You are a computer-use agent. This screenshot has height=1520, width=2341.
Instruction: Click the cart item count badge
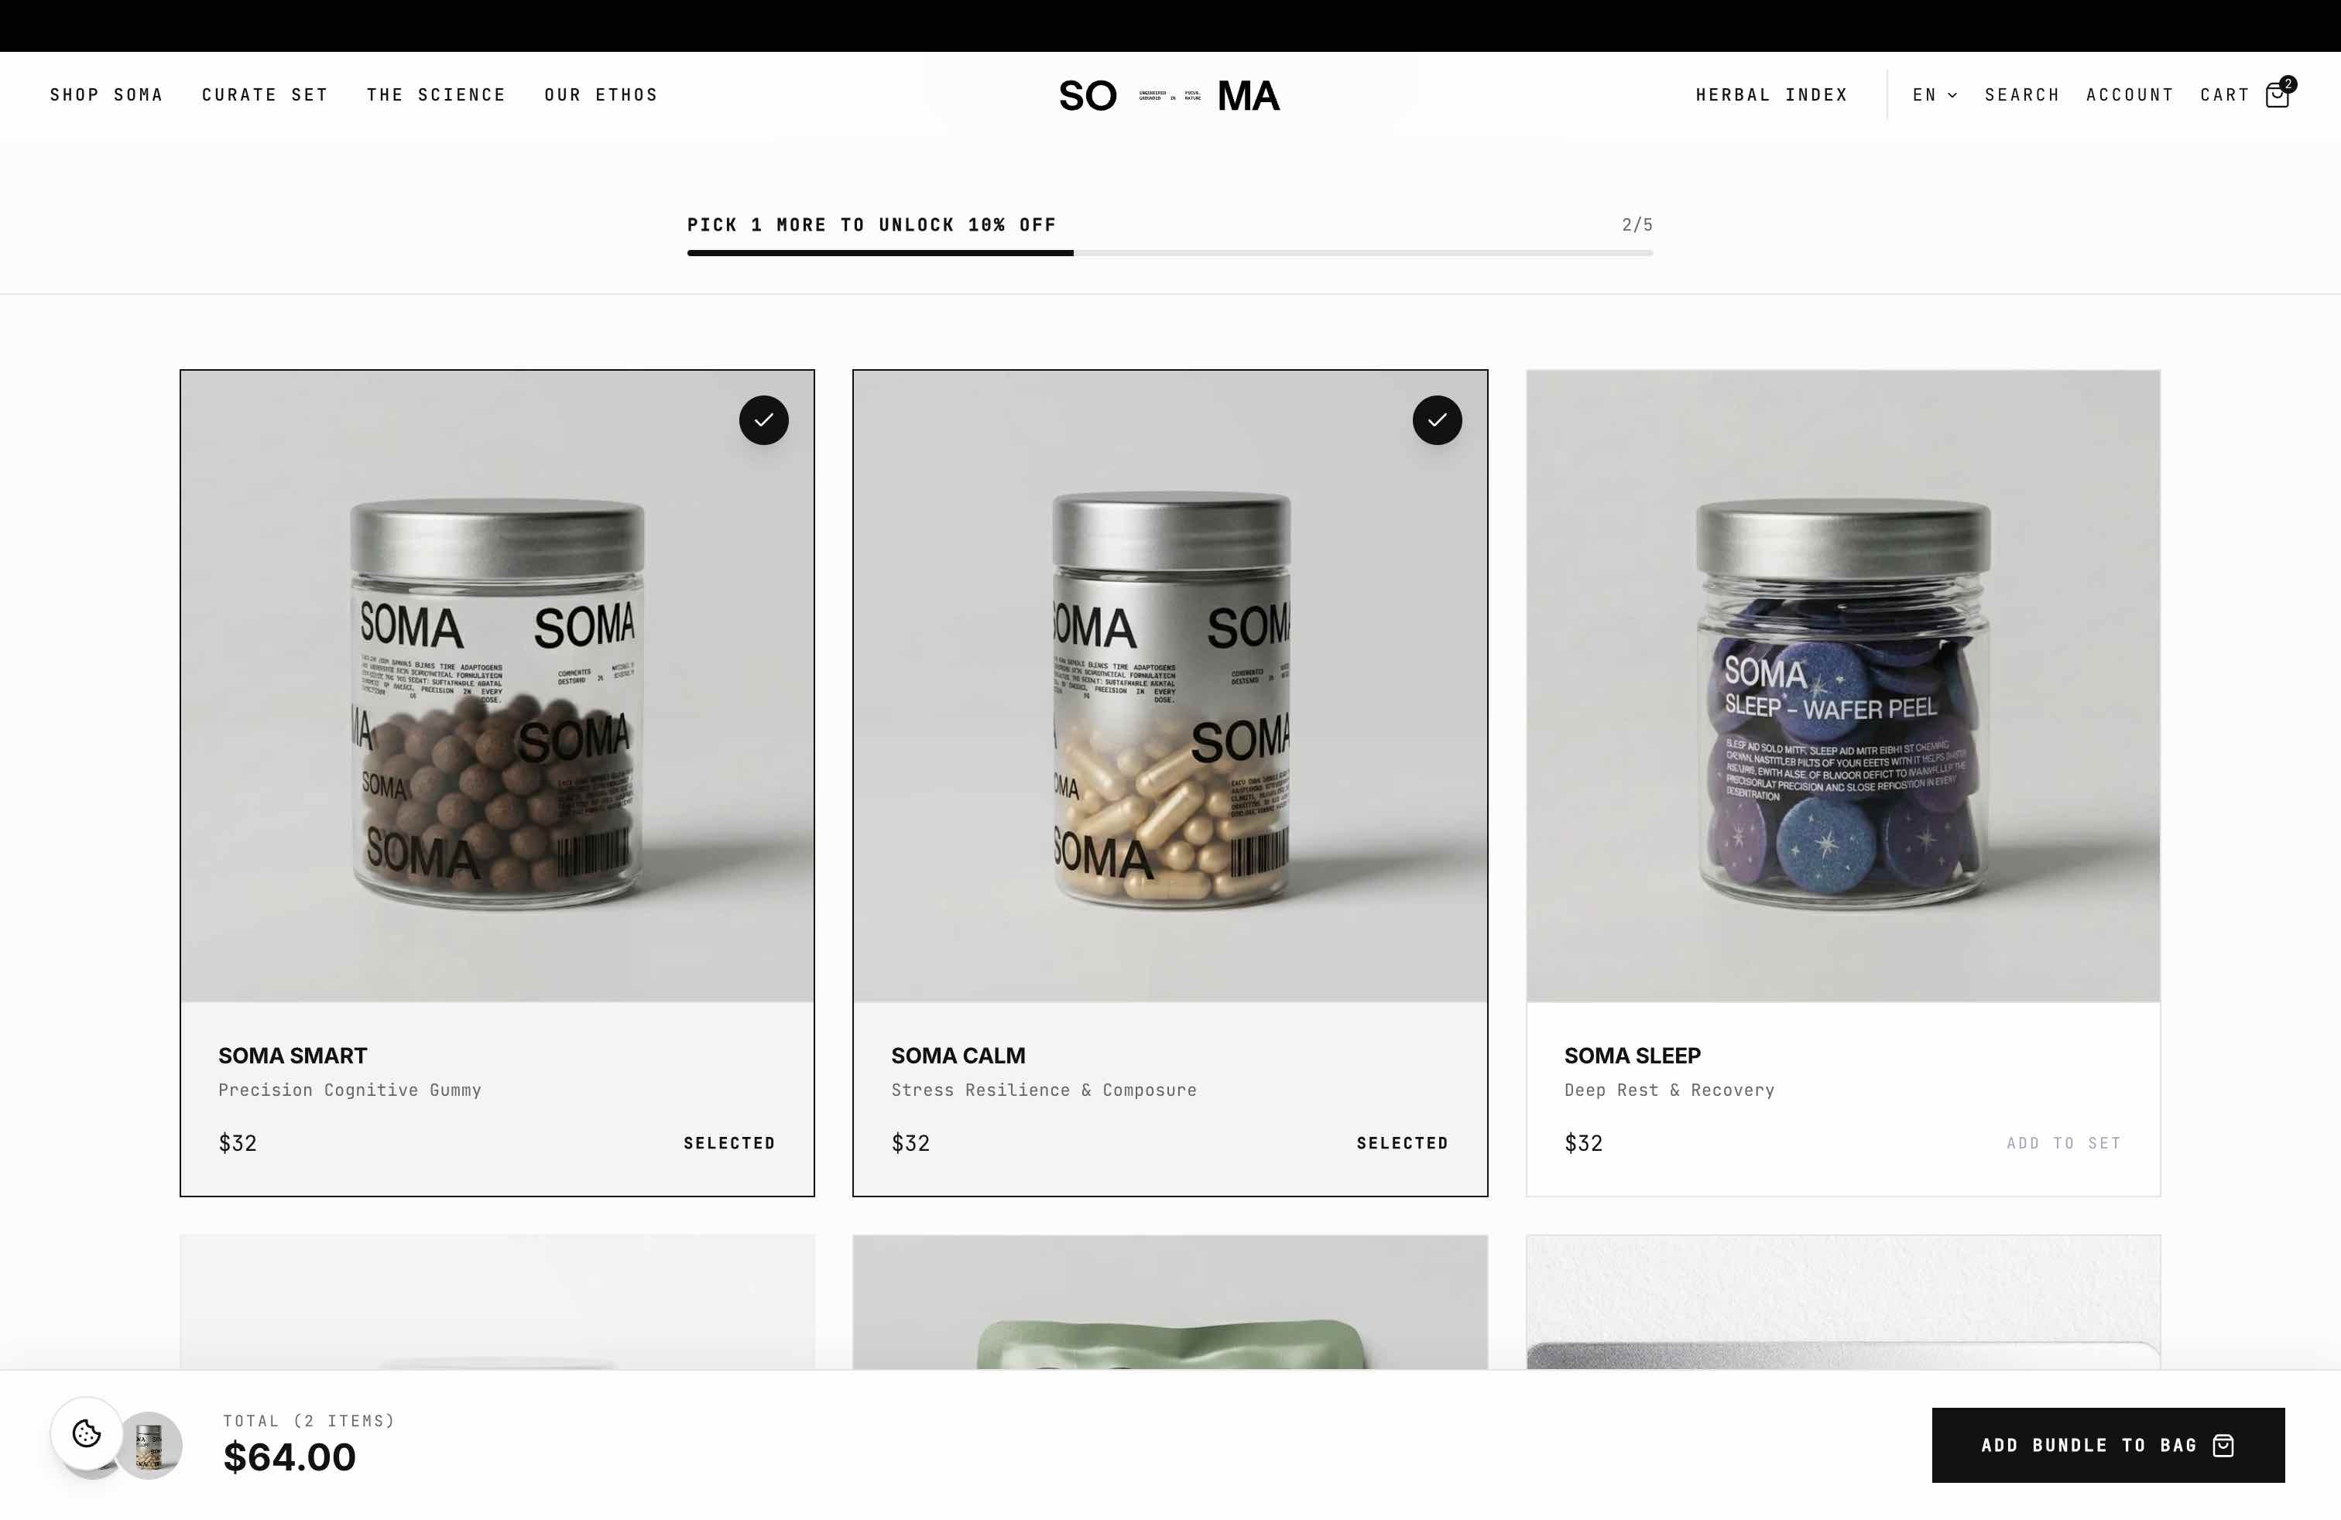pyautogui.click(x=2288, y=84)
